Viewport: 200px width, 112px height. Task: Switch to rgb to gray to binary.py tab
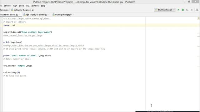(x=37, y=15)
